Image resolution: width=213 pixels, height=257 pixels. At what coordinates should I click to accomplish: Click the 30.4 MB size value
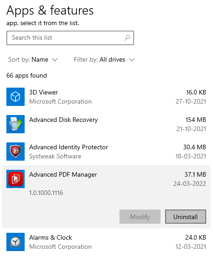[x=194, y=147]
